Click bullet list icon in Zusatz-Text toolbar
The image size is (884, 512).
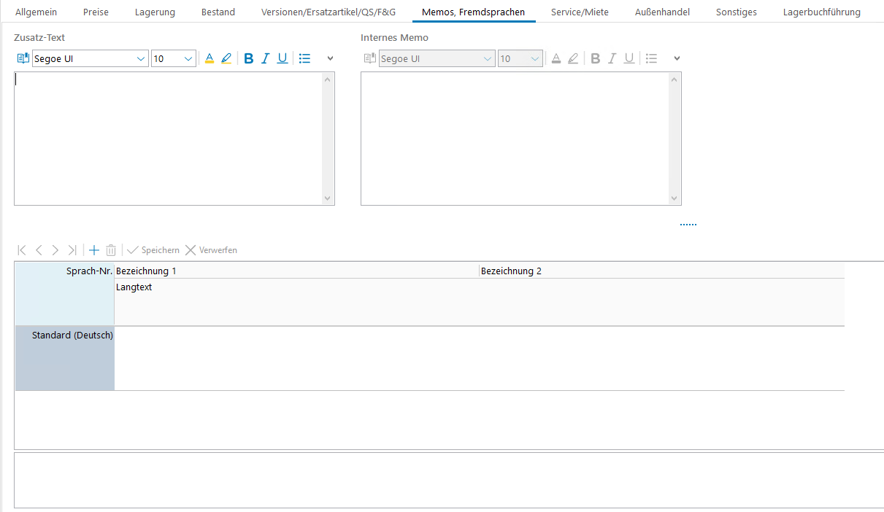305,59
